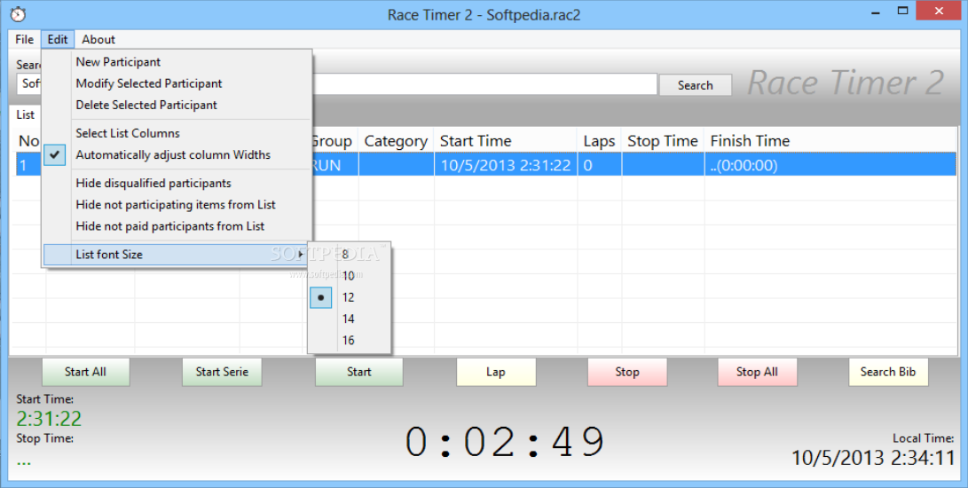Minimize the Race Timer 2 window
The image size is (968, 488).
click(x=876, y=12)
